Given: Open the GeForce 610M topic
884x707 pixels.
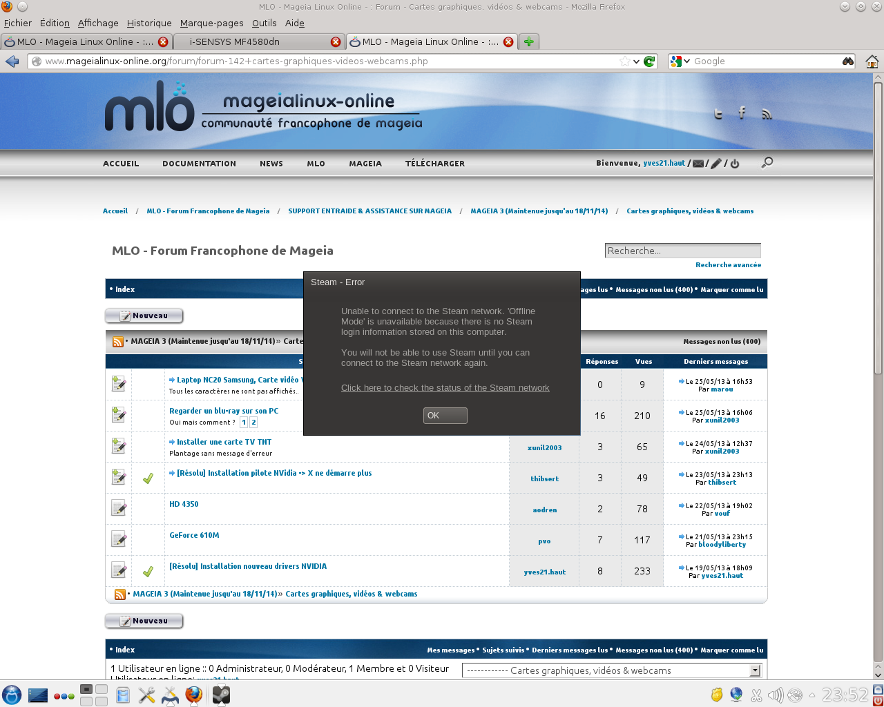Looking at the screenshot, I should (194, 535).
